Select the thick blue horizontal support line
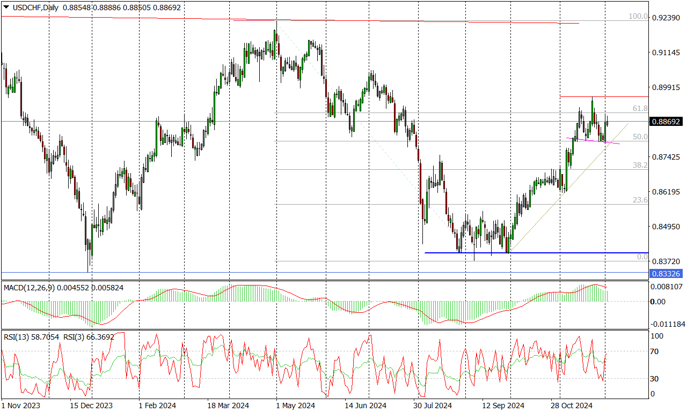The image size is (687, 413). coord(536,253)
